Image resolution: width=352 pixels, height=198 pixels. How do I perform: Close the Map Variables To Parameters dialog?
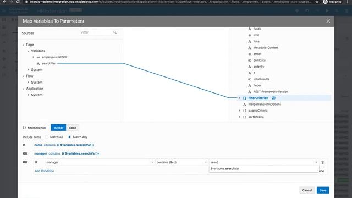[x=328, y=21]
